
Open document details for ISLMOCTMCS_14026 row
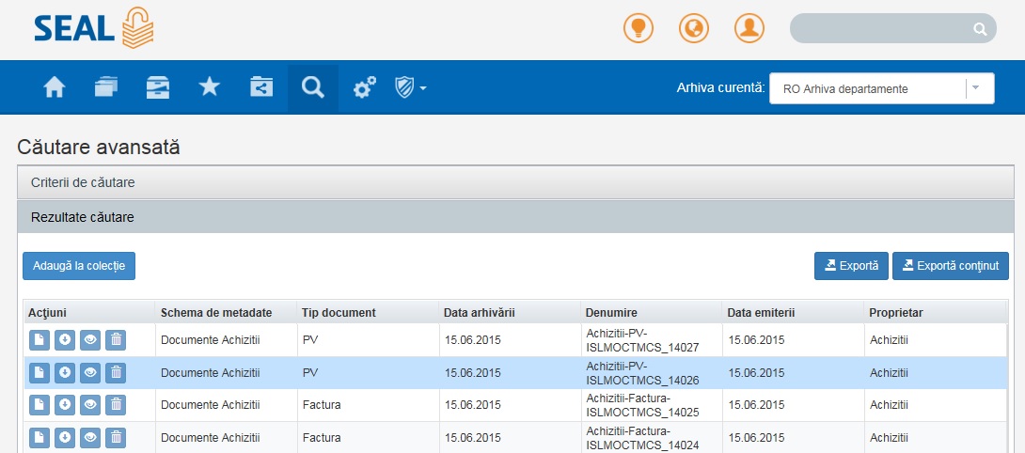click(39, 372)
